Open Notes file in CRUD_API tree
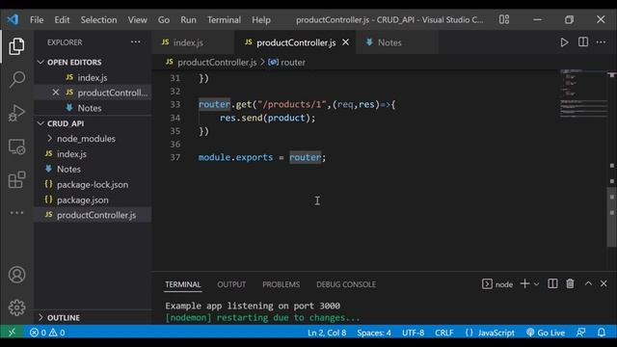This screenshot has height=347, width=617. point(68,170)
